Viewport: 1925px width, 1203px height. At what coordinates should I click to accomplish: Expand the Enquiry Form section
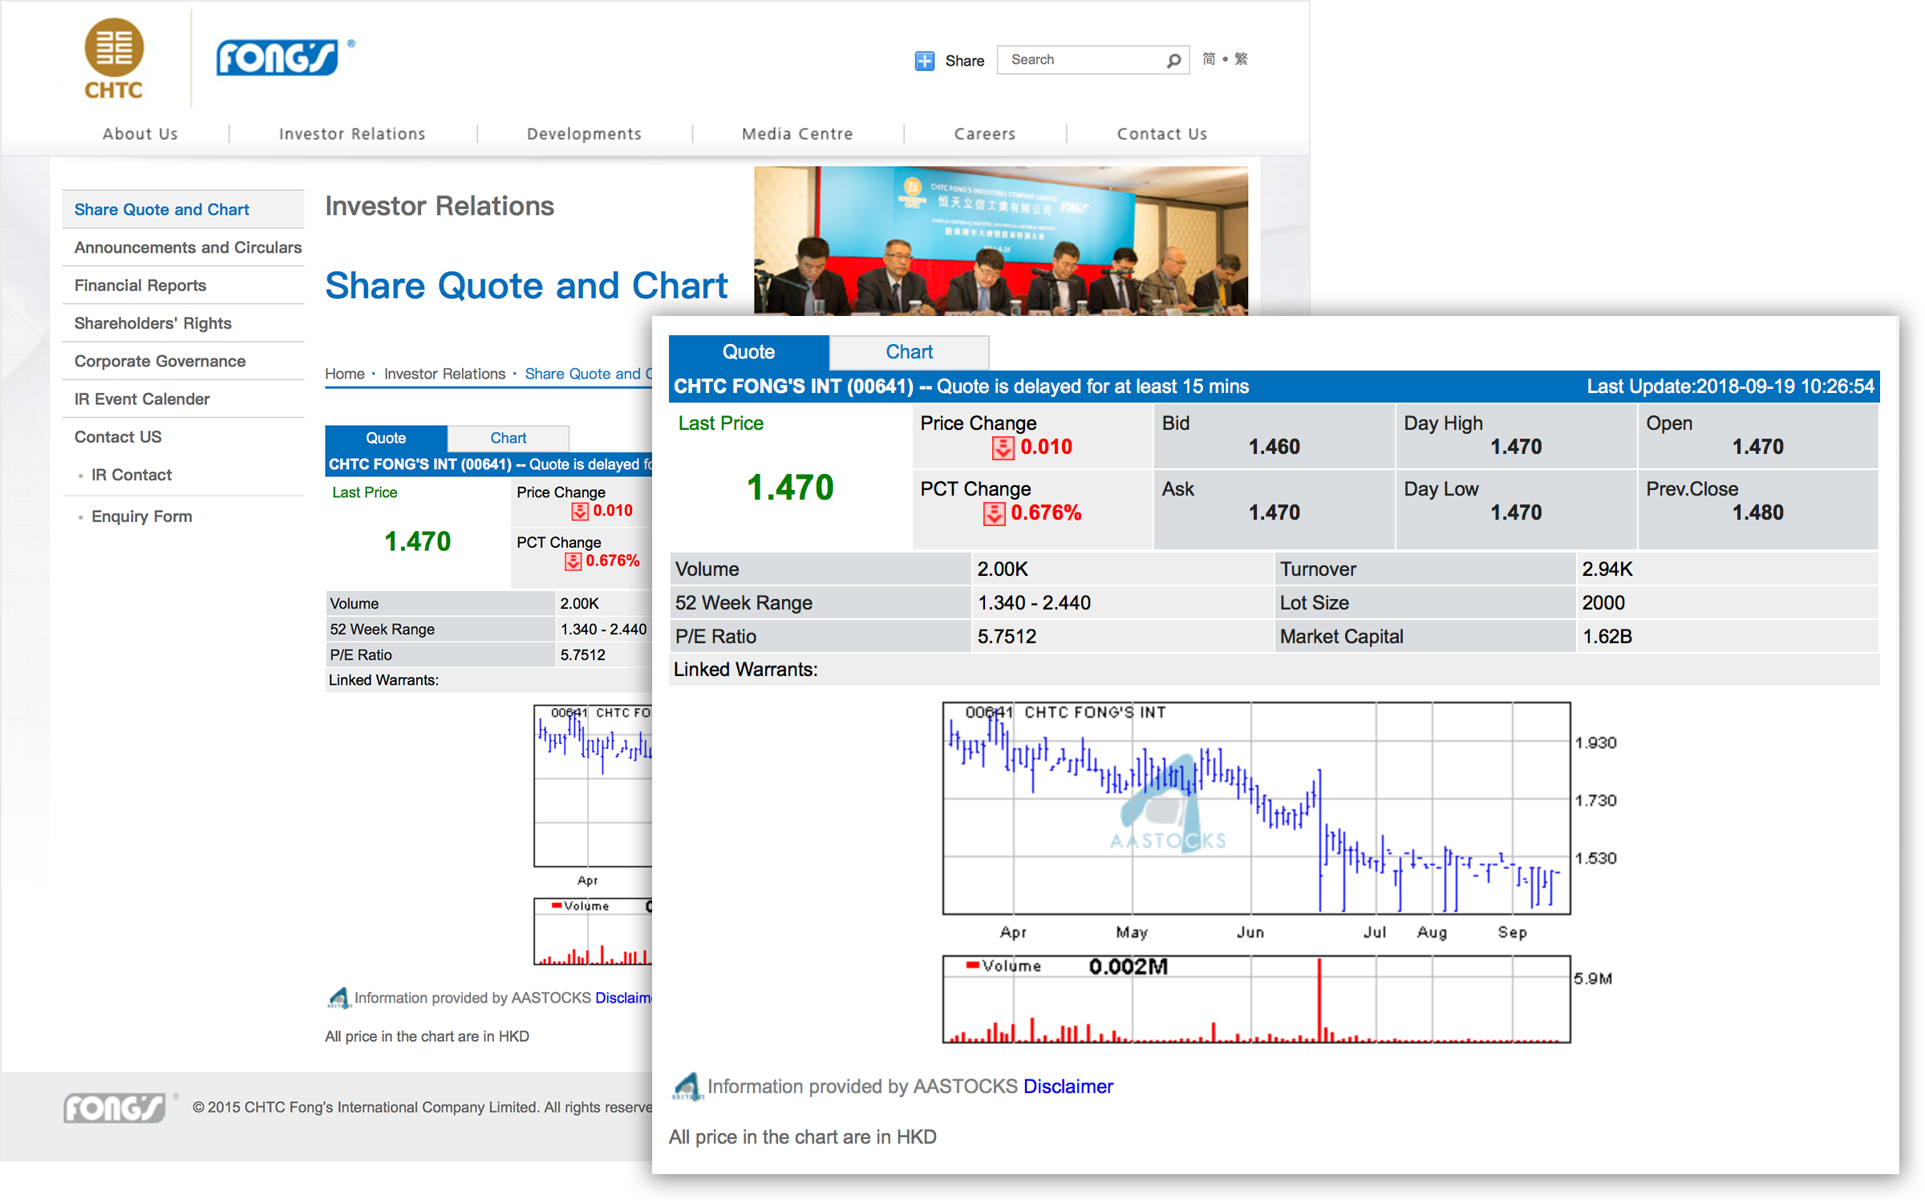(x=141, y=516)
